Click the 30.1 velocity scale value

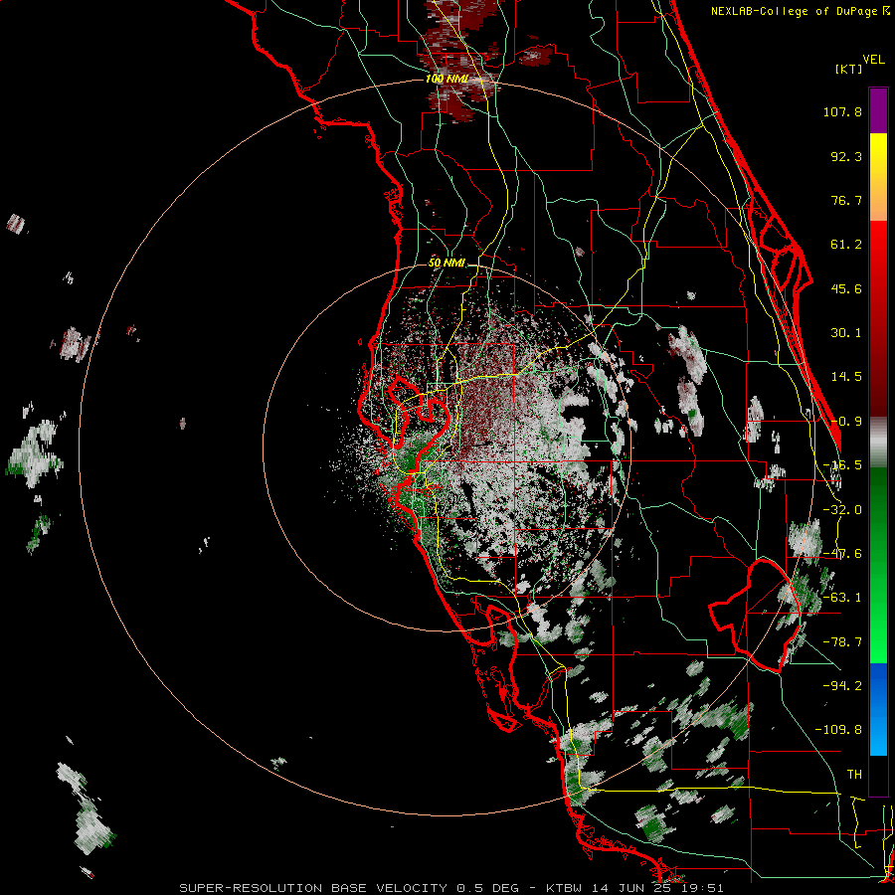pos(846,333)
